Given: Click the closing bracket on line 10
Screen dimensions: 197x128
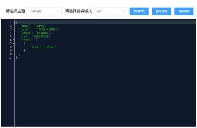Looking at the screenshot, I should 20,54.
